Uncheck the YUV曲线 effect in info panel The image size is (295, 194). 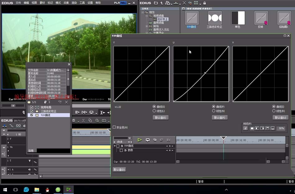click(32, 115)
